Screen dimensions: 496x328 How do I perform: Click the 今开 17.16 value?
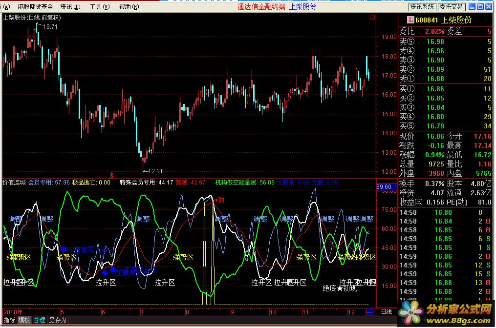click(483, 137)
